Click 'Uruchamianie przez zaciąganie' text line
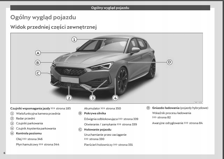Screen dimensions: 224x159 click(x=105, y=135)
